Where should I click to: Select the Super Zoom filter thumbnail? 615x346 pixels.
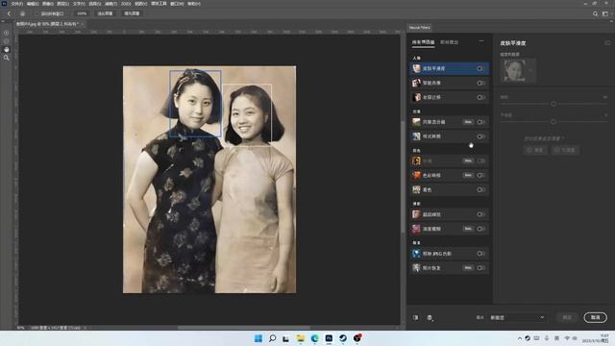pyautogui.click(x=416, y=214)
